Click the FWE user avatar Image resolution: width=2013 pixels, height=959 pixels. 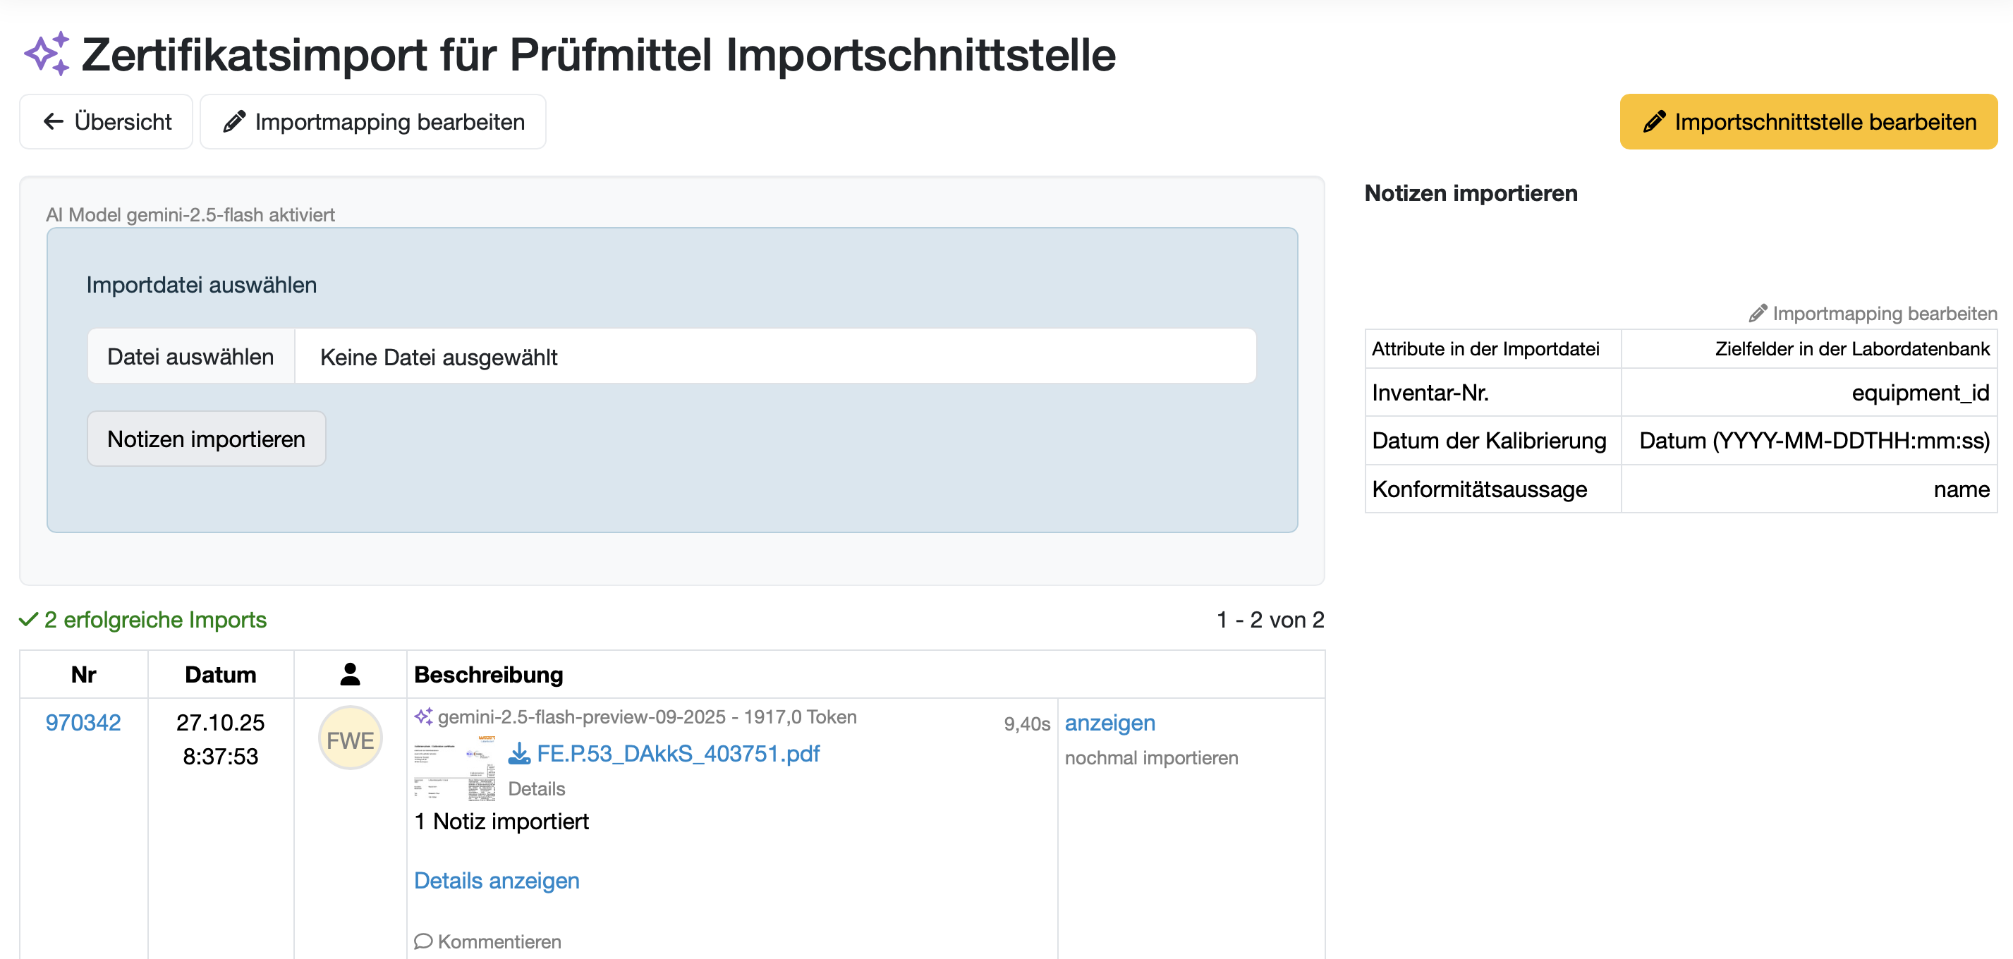(350, 739)
